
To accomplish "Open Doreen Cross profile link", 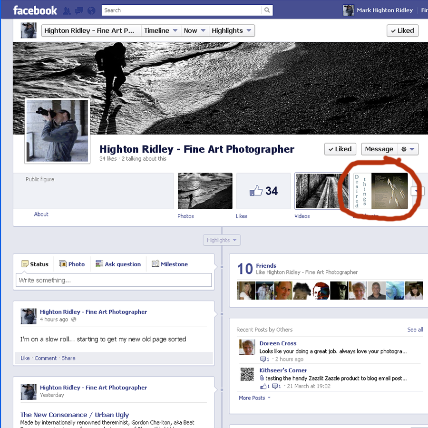I will coord(278,343).
